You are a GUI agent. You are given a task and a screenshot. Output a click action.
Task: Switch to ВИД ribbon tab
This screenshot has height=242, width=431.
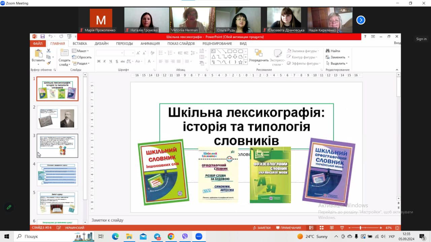click(x=243, y=43)
